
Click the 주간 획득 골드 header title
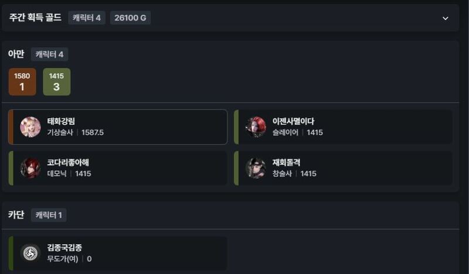[35, 18]
